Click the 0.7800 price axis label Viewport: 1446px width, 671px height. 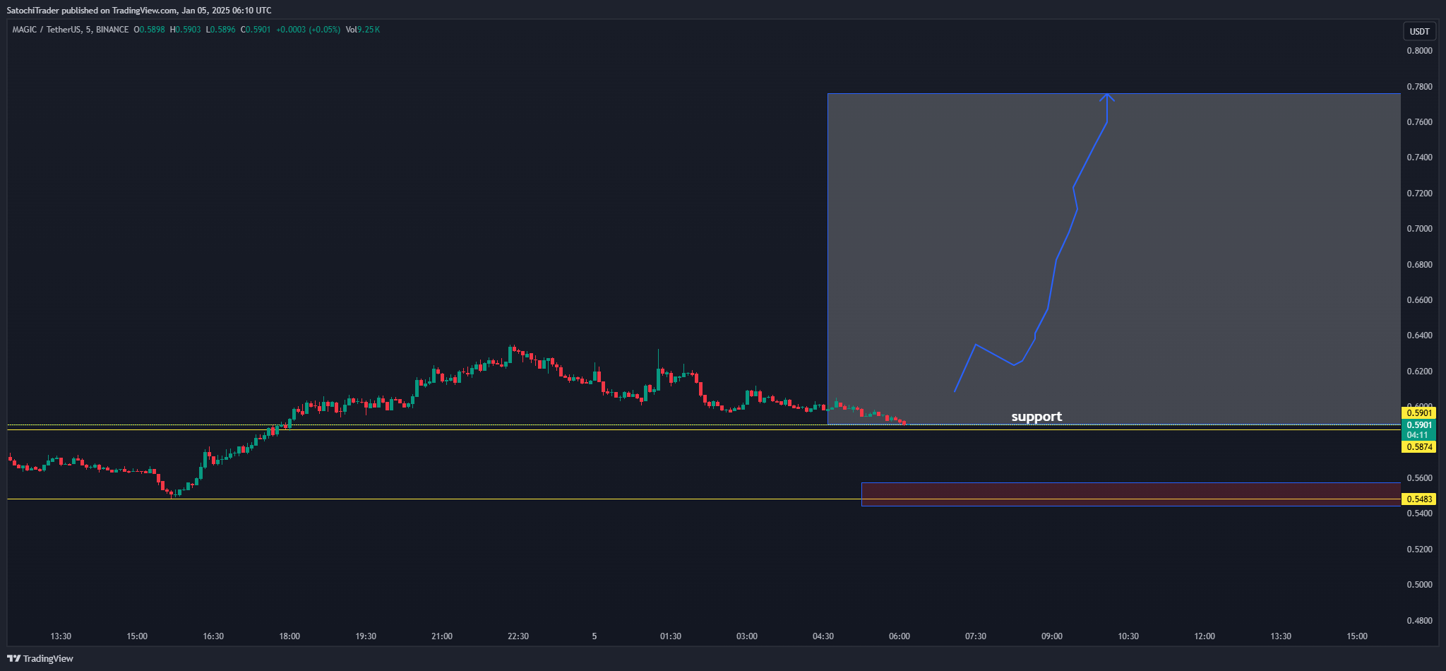(x=1419, y=87)
